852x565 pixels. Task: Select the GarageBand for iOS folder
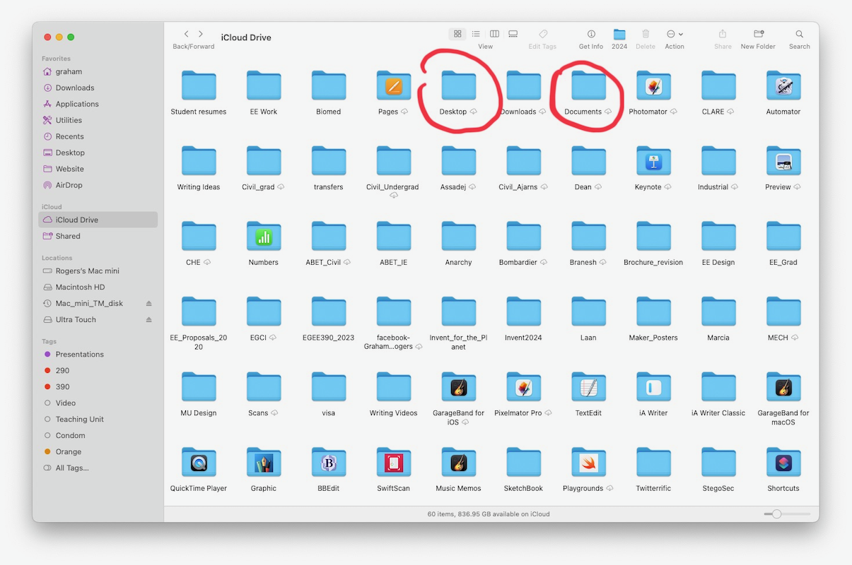459,388
